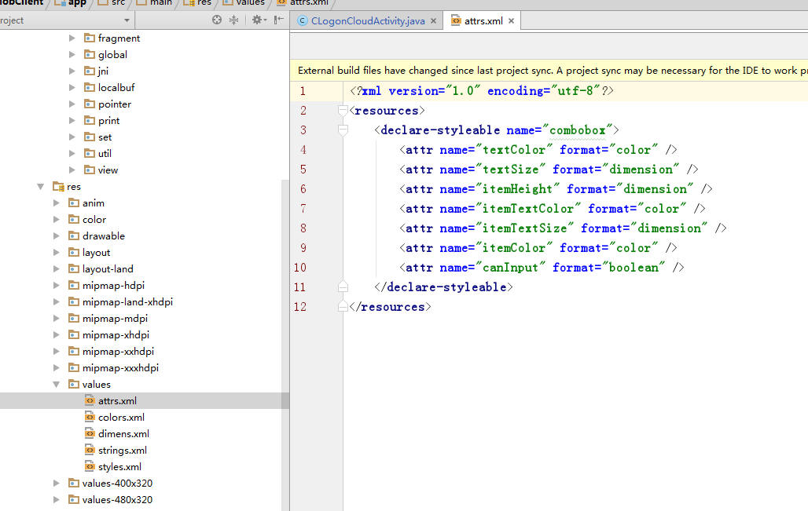The width and height of the screenshot is (808, 511).
Task: Click the Scroll from Source target icon
Action: (x=217, y=20)
